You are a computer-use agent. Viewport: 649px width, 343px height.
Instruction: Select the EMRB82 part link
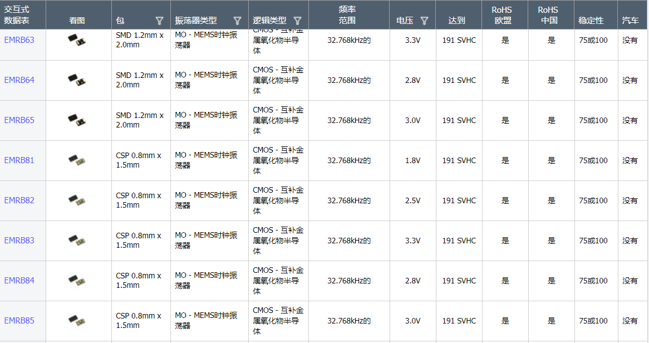point(19,200)
